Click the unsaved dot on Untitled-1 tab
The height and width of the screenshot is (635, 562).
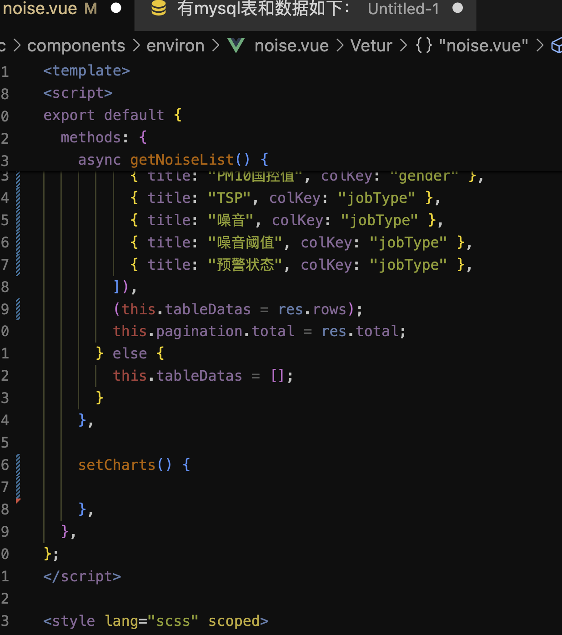458,8
